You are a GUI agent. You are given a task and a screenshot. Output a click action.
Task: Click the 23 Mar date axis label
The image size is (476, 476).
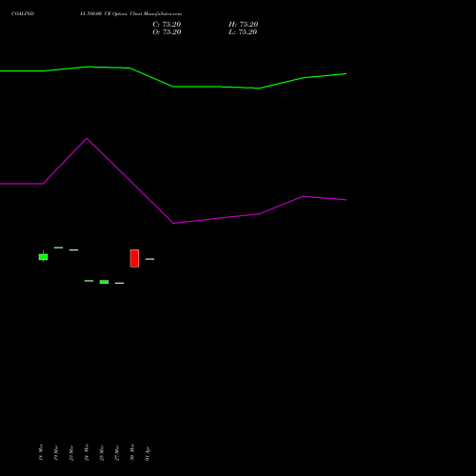pyautogui.click(x=71, y=452)
